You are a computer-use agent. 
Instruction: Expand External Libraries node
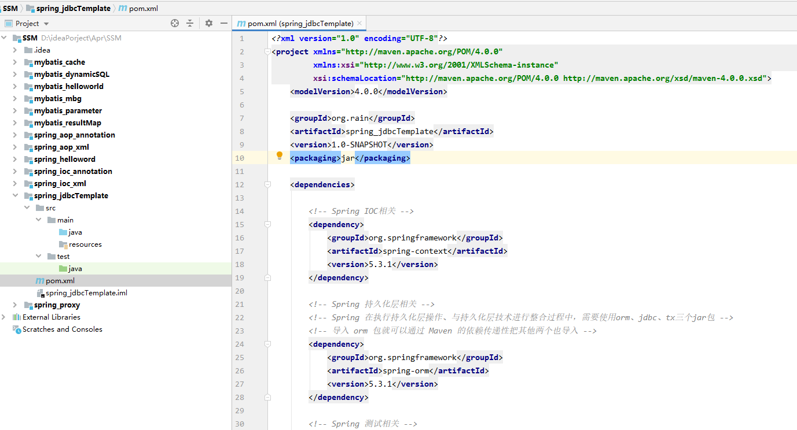point(4,317)
